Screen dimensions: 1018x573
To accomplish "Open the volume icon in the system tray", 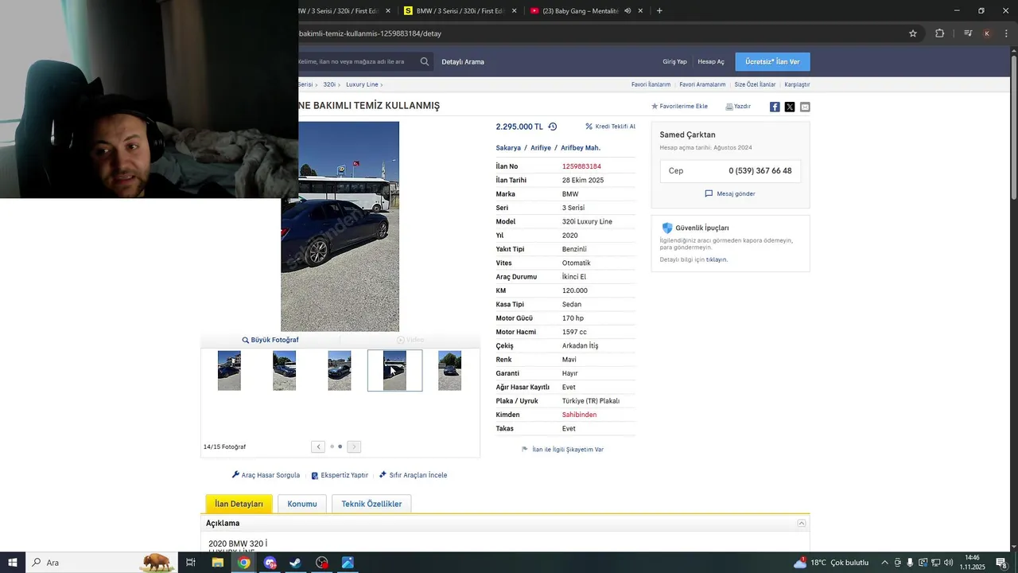I will [947, 563].
